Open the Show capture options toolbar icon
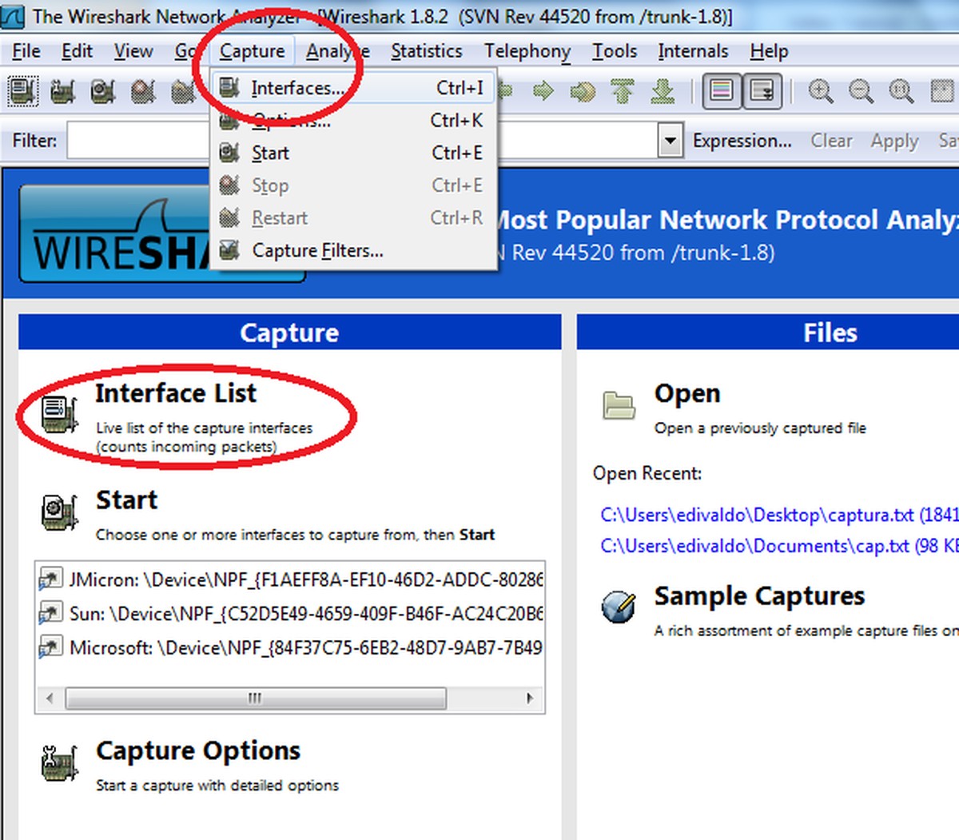The height and width of the screenshot is (840, 959). point(63,91)
